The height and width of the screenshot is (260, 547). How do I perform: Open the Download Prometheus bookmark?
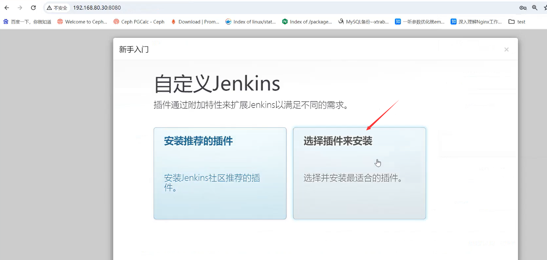[195, 22]
